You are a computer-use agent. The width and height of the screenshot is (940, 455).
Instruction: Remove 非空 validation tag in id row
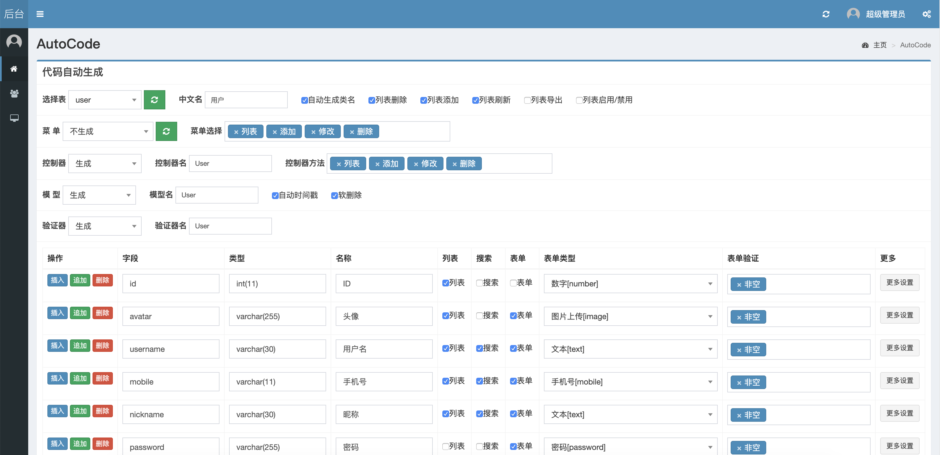tap(739, 285)
